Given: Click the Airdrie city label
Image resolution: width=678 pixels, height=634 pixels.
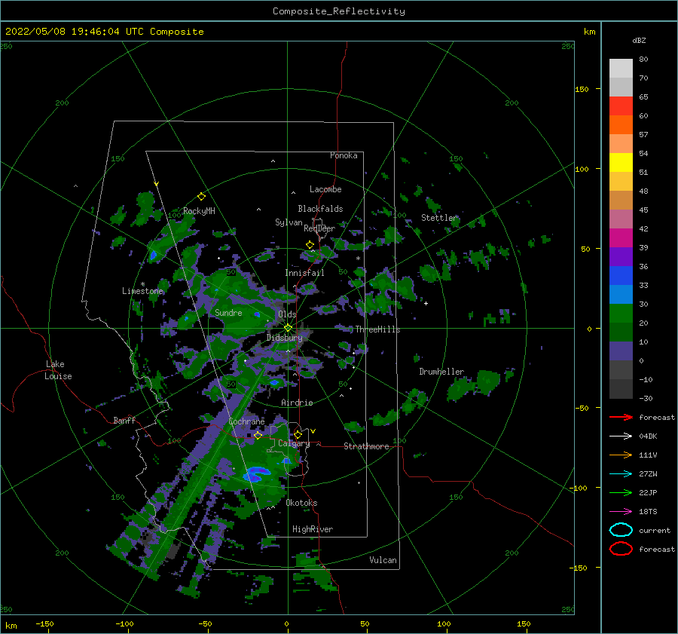Looking at the screenshot, I should click(297, 403).
